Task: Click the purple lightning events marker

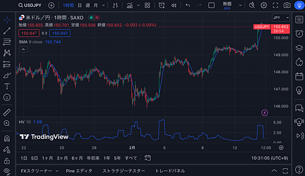Action: click(x=265, y=113)
